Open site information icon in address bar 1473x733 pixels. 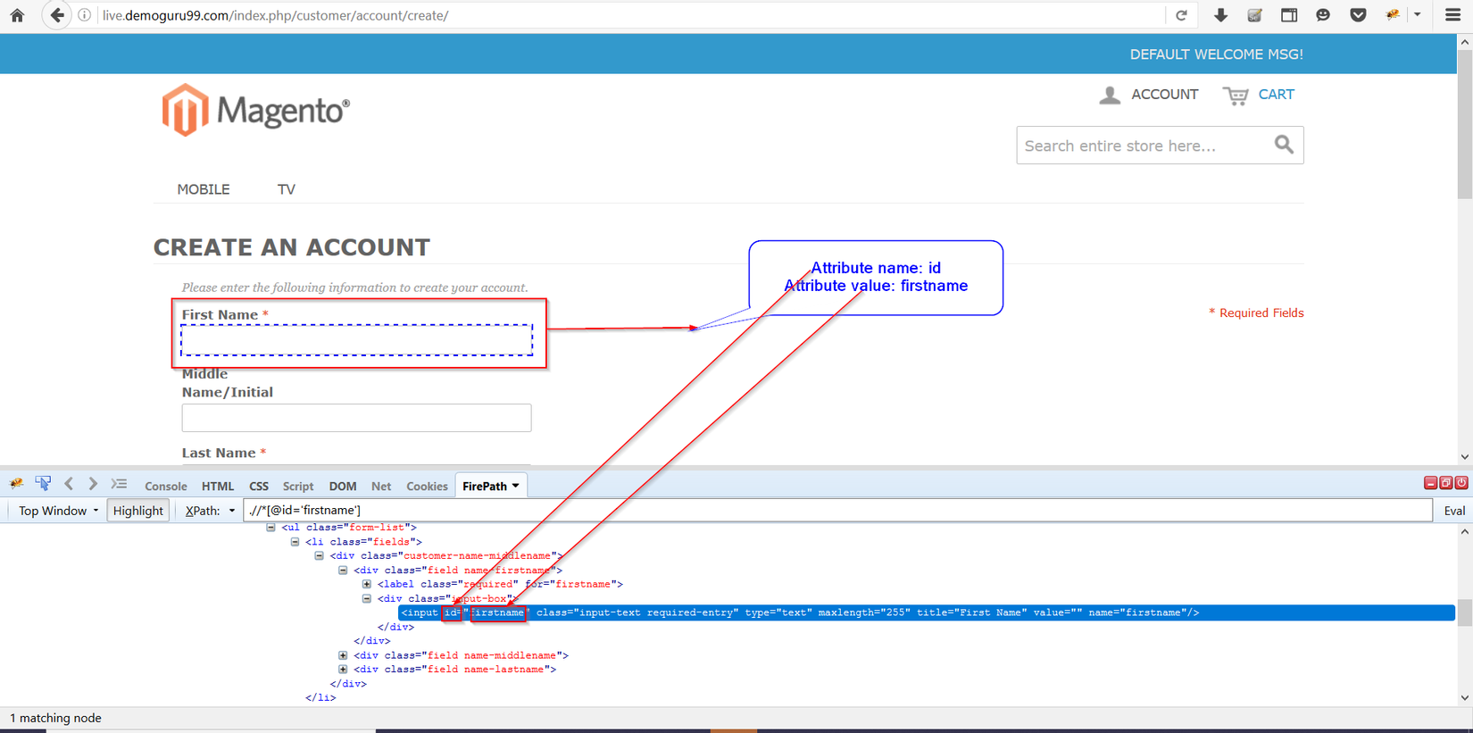coord(85,15)
